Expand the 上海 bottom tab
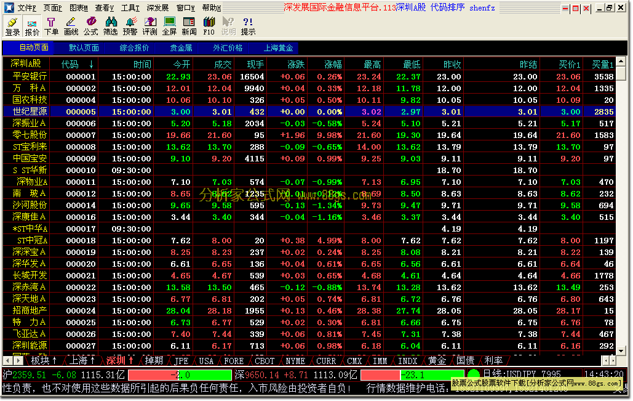 click(x=82, y=360)
